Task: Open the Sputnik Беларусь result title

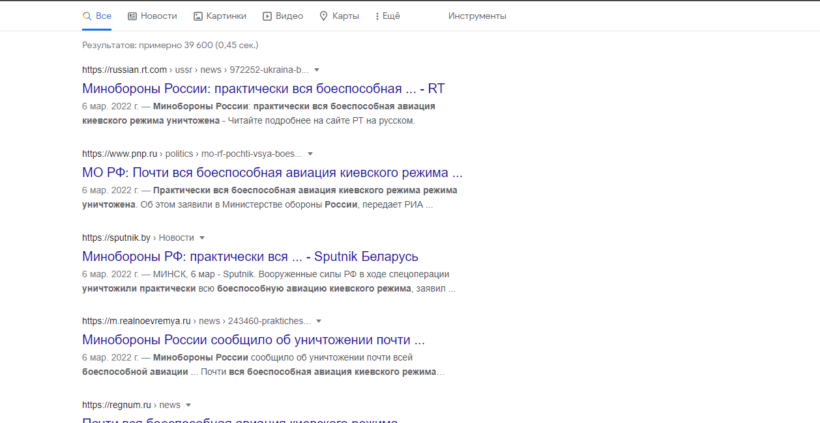Action: pos(250,256)
